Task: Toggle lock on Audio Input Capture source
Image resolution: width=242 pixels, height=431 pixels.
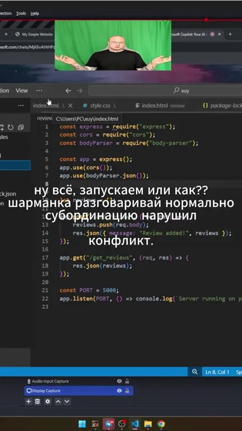Action: coord(127,381)
